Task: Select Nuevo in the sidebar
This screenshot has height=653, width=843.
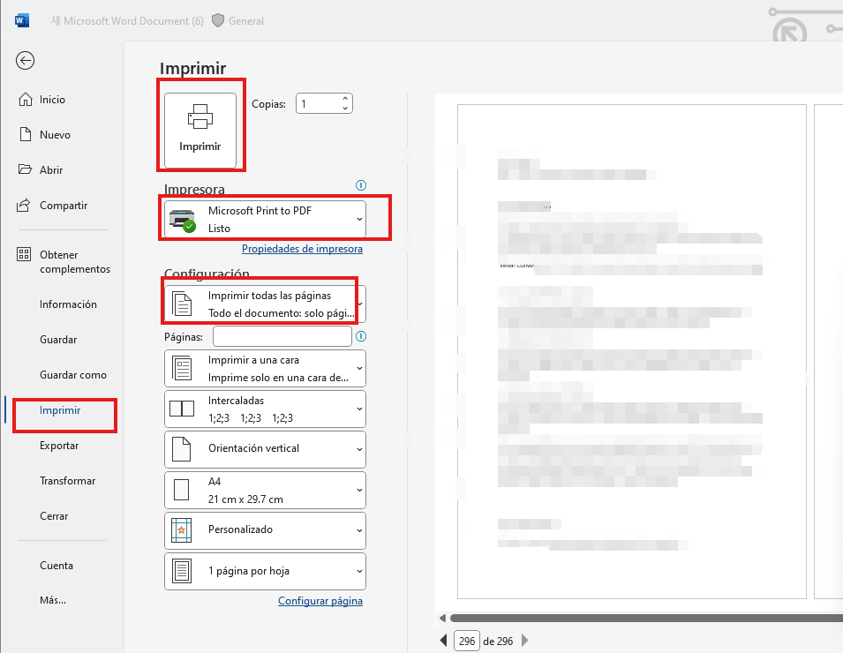Action: (x=55, y=135)
